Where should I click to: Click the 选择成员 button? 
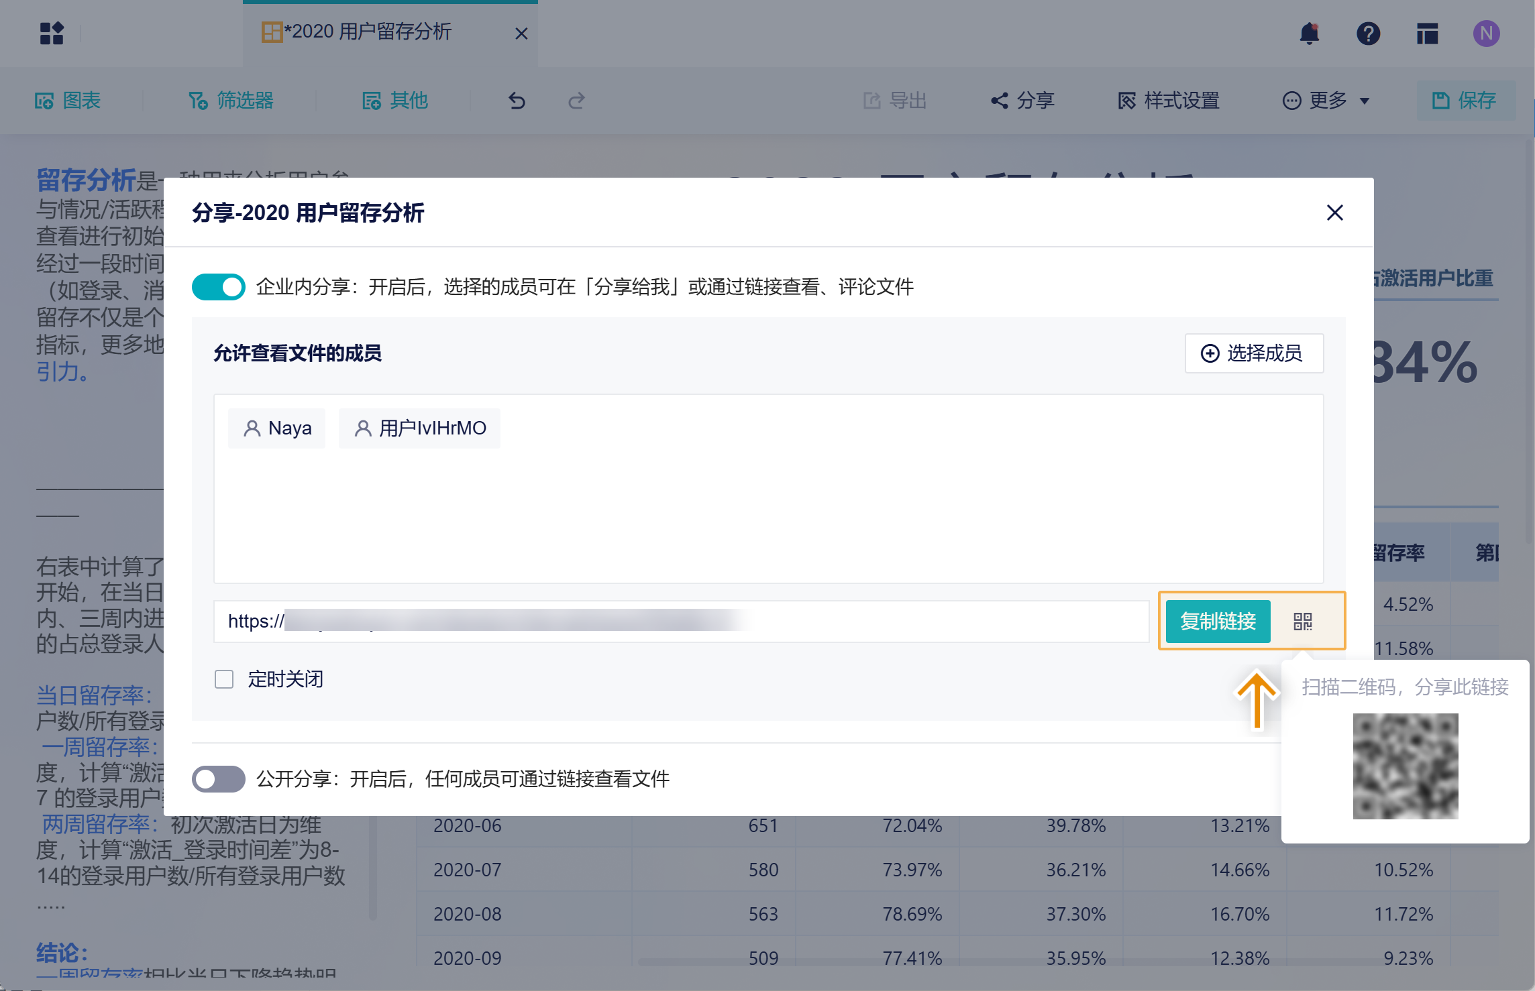[1253, 353]
